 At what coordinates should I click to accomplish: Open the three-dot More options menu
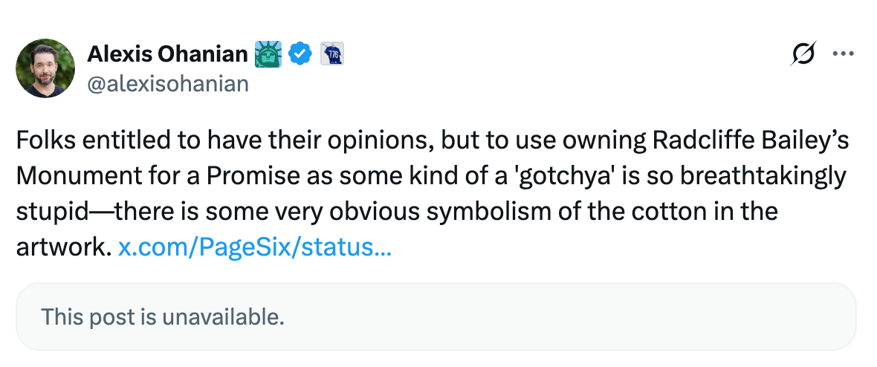(844, 54)
